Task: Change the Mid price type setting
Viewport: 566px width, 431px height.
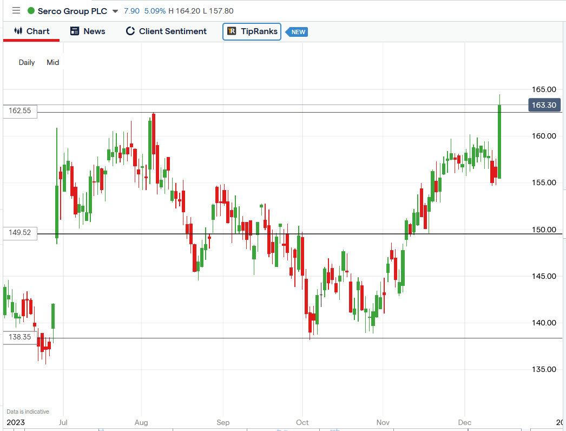Action: pos(52,62)
